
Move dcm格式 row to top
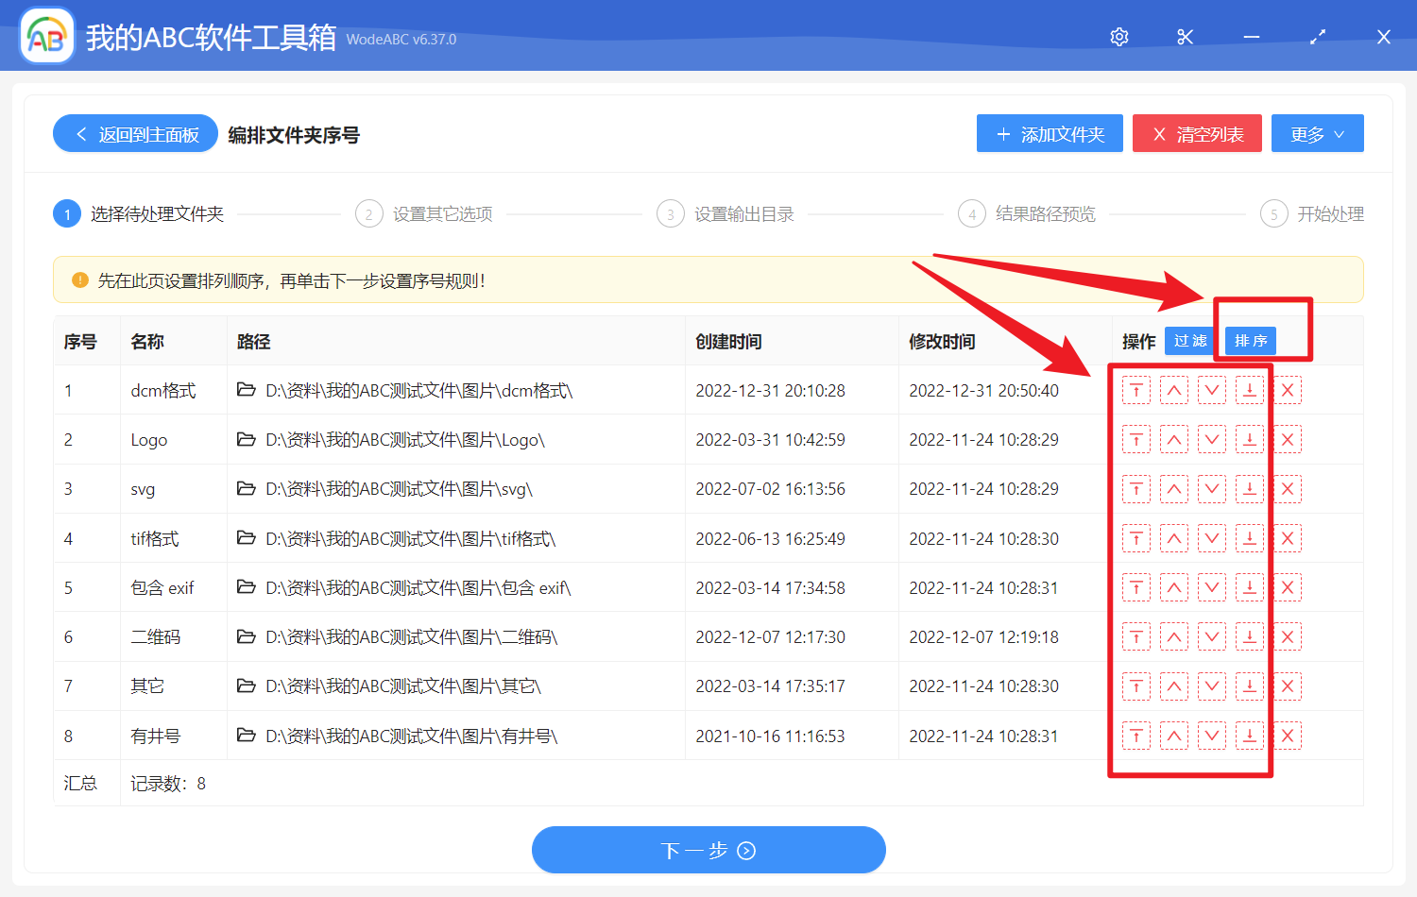coord(1135,390)
